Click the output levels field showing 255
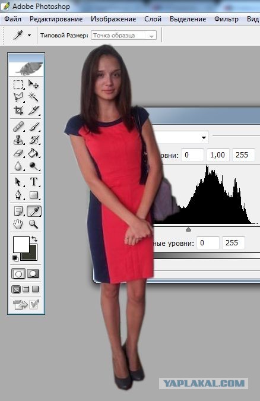Image resolution: width=260 pixels, height=401 pixels. coord(233,243)
